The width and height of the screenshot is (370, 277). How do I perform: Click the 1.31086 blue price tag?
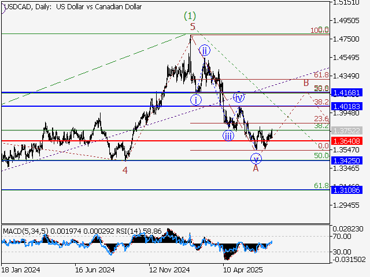click(x=347, y=189)
